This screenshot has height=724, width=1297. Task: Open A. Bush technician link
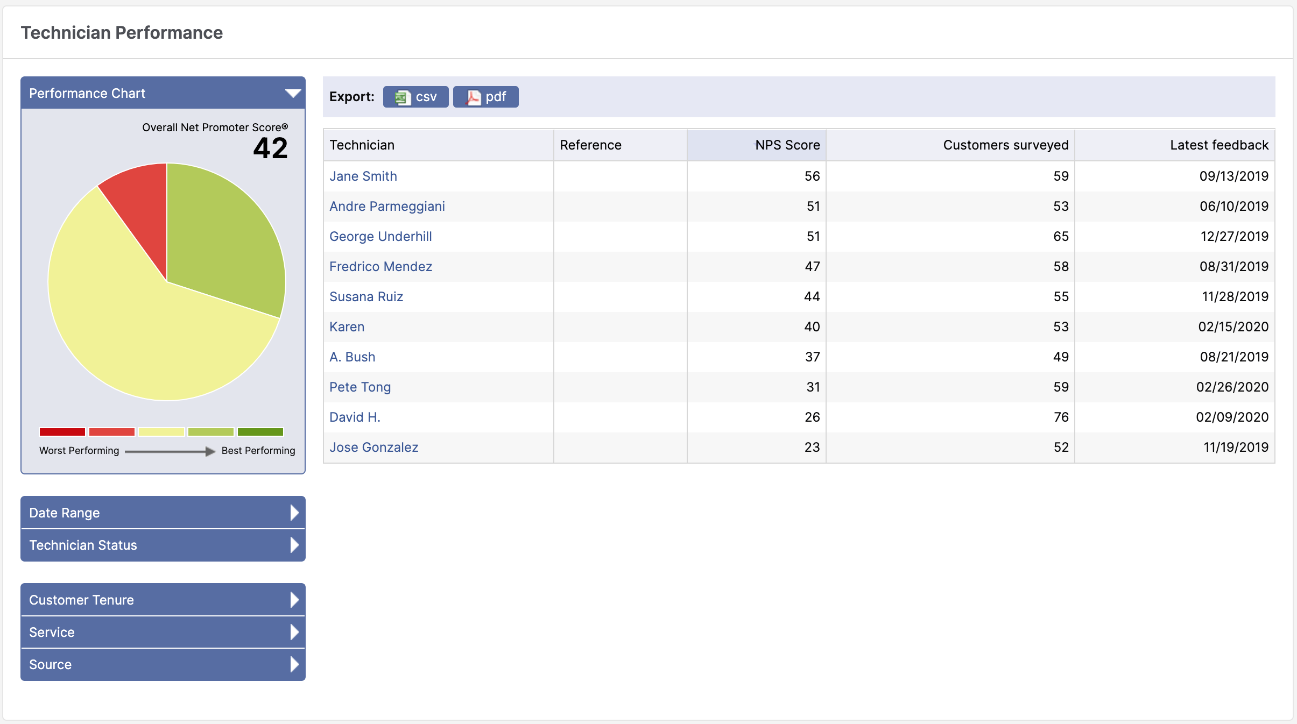tap(352, 357)
